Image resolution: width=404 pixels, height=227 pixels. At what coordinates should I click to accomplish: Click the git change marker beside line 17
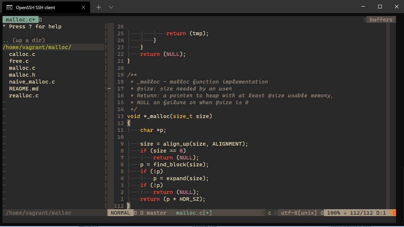click(x=109, y=89)
